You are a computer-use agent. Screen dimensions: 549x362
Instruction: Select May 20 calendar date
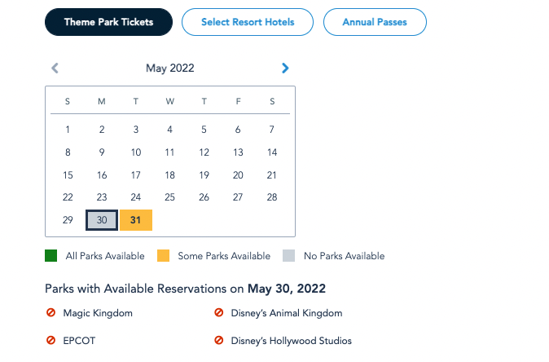238,174
